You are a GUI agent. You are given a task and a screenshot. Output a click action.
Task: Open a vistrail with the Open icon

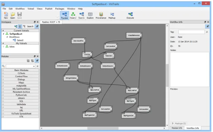coord(13,15)
